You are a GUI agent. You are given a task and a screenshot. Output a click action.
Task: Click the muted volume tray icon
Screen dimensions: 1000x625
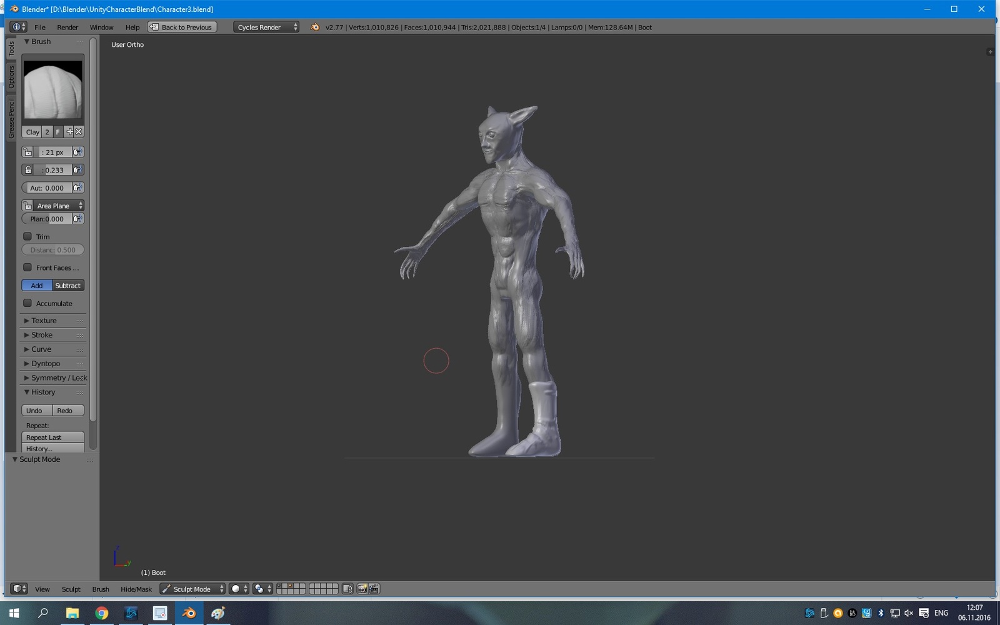909,613
